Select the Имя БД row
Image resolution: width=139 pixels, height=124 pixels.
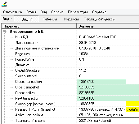coord(70,37)
